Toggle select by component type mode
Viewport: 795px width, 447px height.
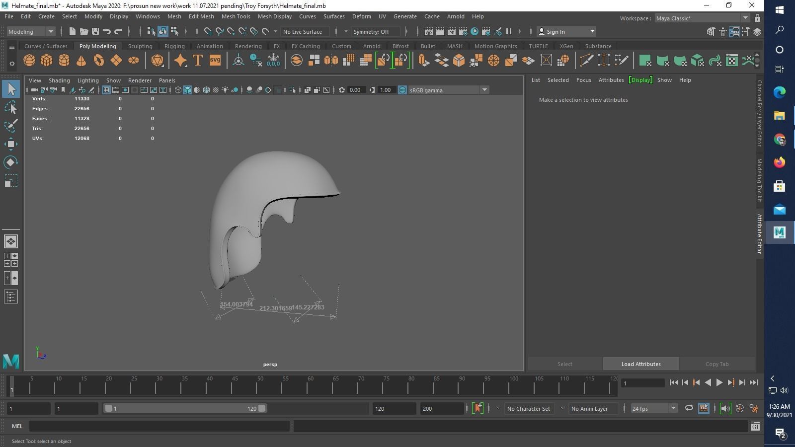coord(174,31)
